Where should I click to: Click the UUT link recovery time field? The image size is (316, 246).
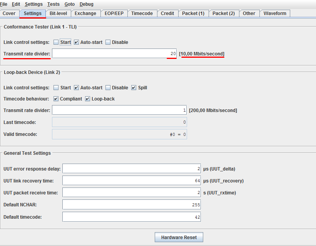click(131, 181)
